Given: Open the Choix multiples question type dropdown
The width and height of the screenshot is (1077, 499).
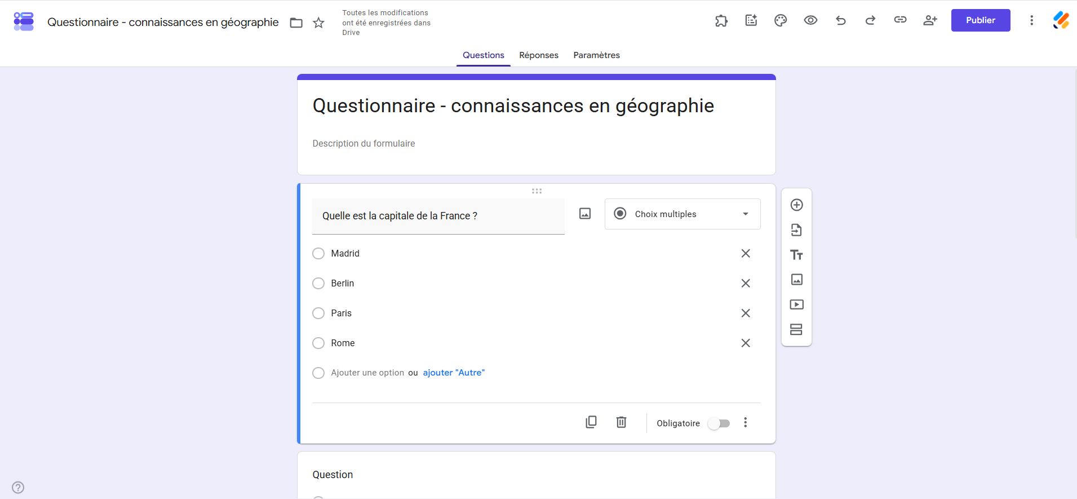Looking at the screenshot, I should pyautogui.click(x=682, y=214).
